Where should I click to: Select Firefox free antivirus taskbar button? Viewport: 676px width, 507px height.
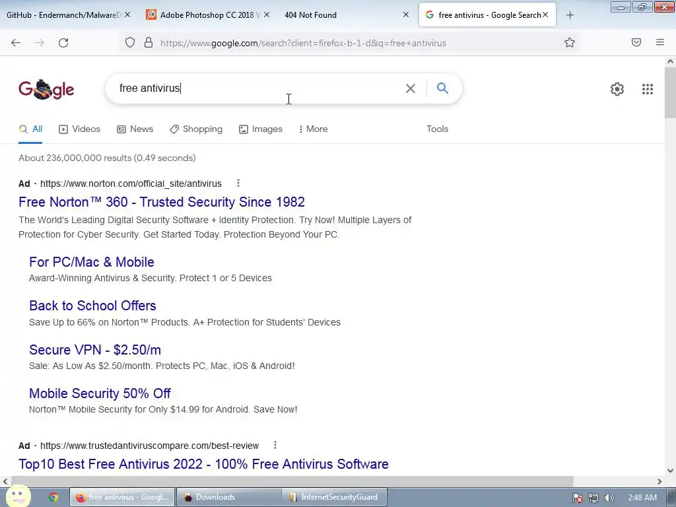[122, 497]
